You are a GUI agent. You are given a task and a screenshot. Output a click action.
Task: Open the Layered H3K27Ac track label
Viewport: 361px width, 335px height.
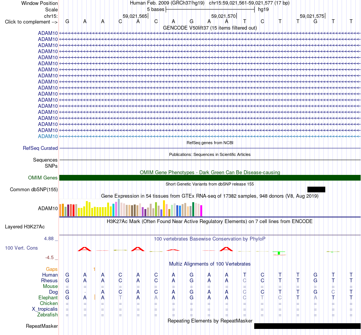pyautogui.click(x=25, y=227)
